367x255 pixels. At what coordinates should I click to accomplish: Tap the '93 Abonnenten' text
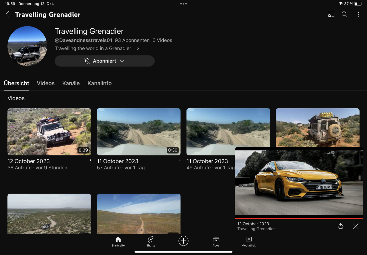(x=132, y=40)
